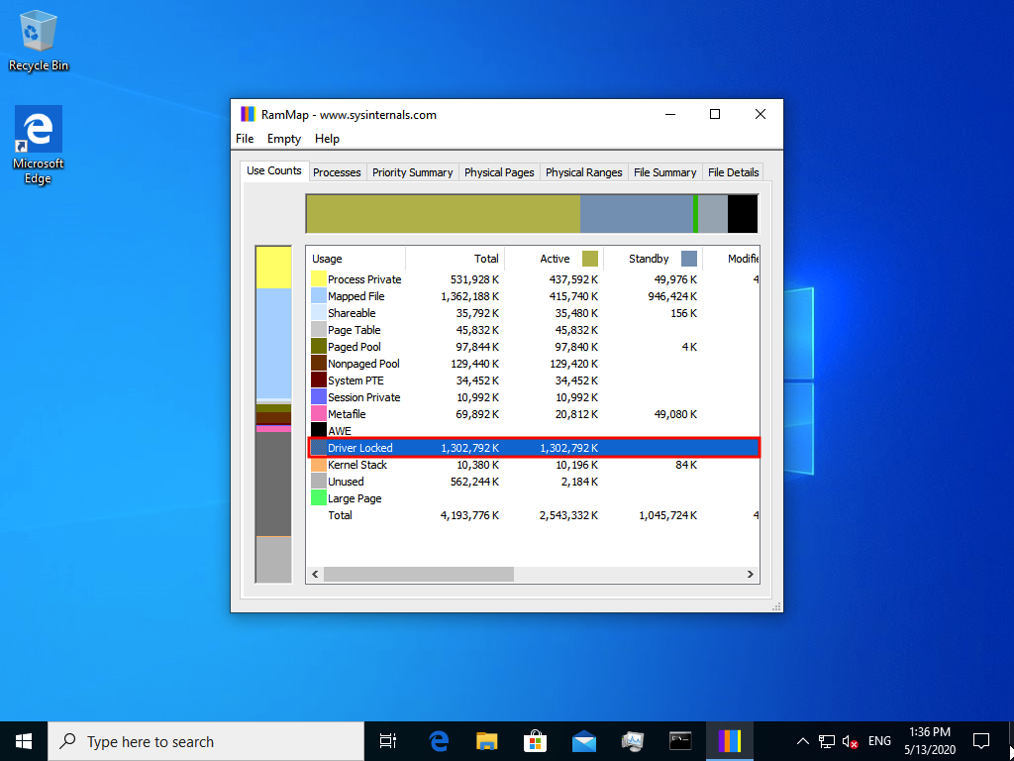
Task: Open the File Summary tab
Action: (x=664, y=172)
